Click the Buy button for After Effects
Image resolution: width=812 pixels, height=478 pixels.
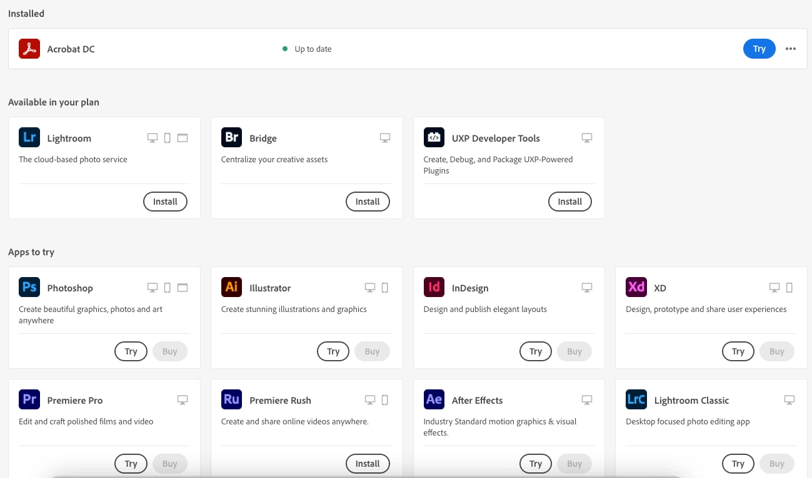coord(574,464)
